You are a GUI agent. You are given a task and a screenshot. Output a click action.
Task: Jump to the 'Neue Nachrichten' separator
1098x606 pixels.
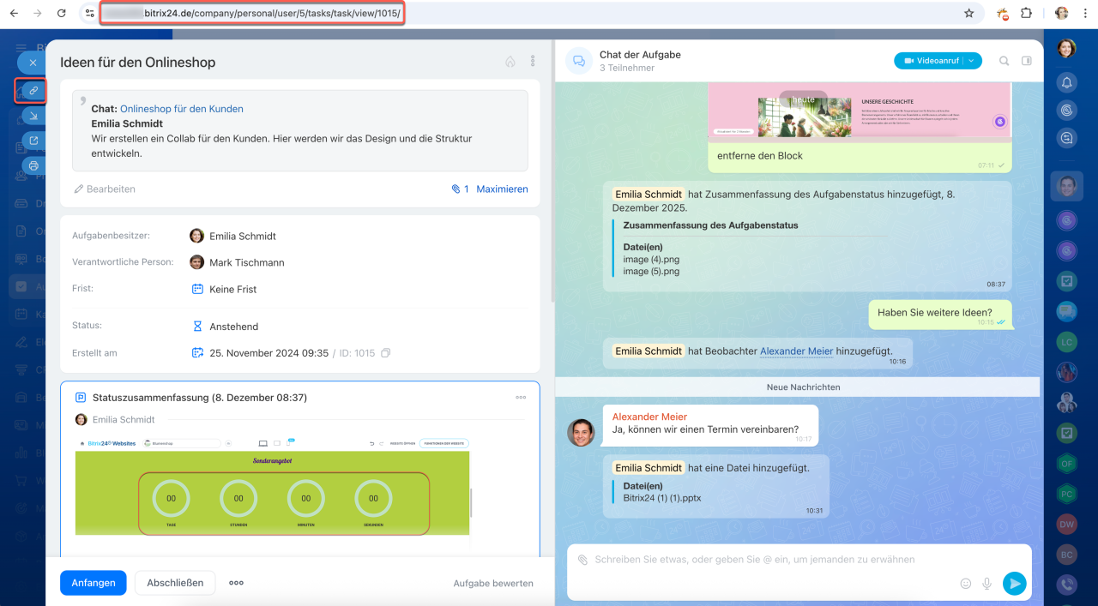pyautogui.click(x=803, y=387)
